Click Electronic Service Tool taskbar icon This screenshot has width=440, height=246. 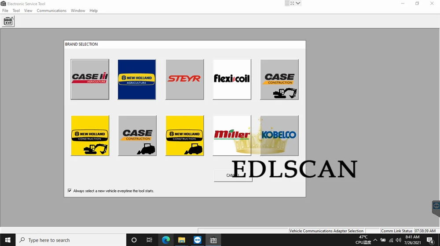pos(213,240)
